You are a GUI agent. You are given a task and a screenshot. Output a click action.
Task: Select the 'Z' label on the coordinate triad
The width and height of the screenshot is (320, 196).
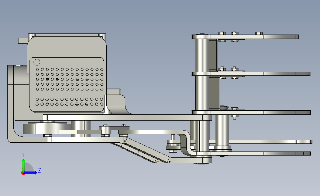pos(39,170)
